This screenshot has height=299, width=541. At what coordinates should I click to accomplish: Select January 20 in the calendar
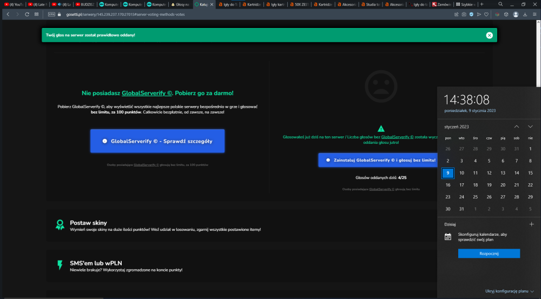[x=503, y=185]
